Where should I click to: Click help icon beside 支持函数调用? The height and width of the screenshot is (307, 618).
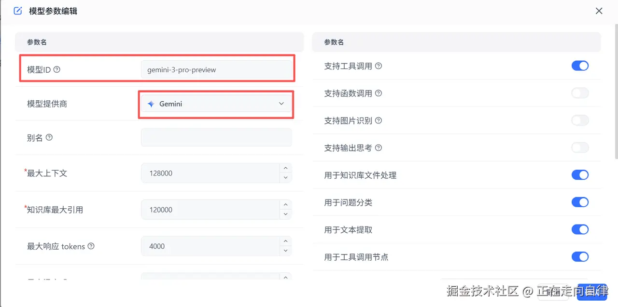pos(379,93)
